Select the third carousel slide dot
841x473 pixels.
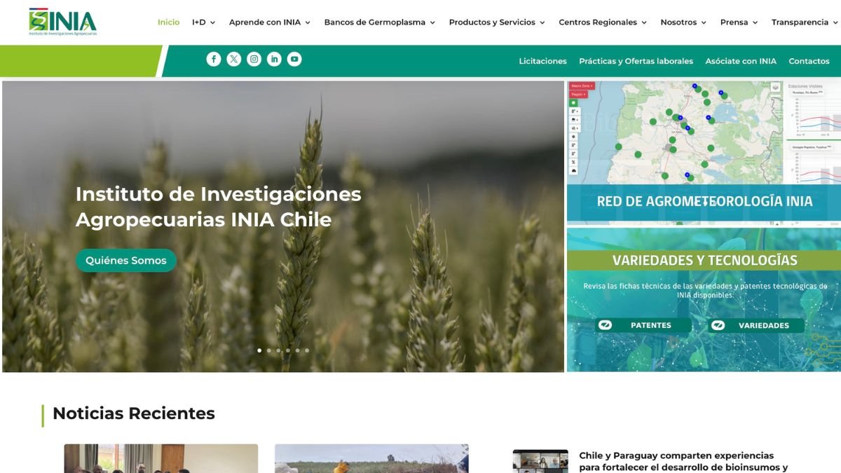(x=278, y=350)
